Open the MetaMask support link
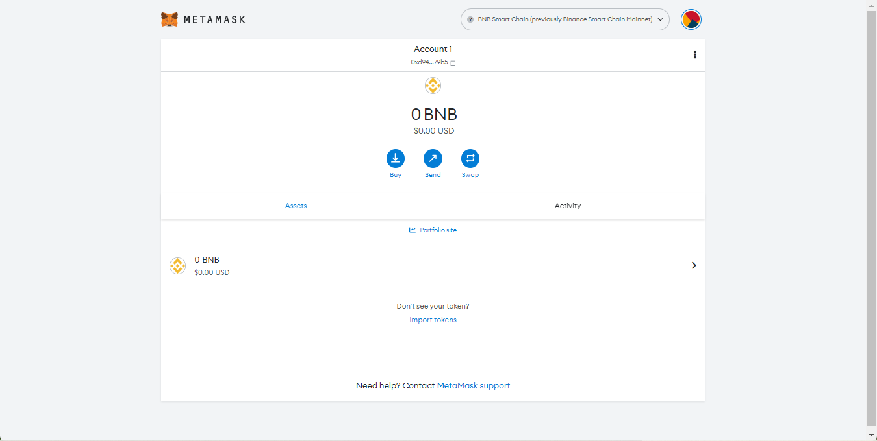The image size is (877, 441). [x=474, y=385]
